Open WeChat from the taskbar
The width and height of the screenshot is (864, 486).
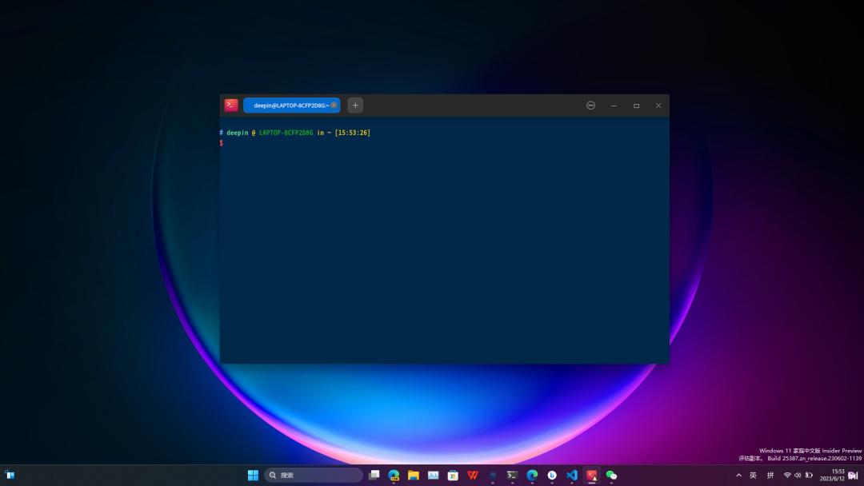click(x=611, y=474)
